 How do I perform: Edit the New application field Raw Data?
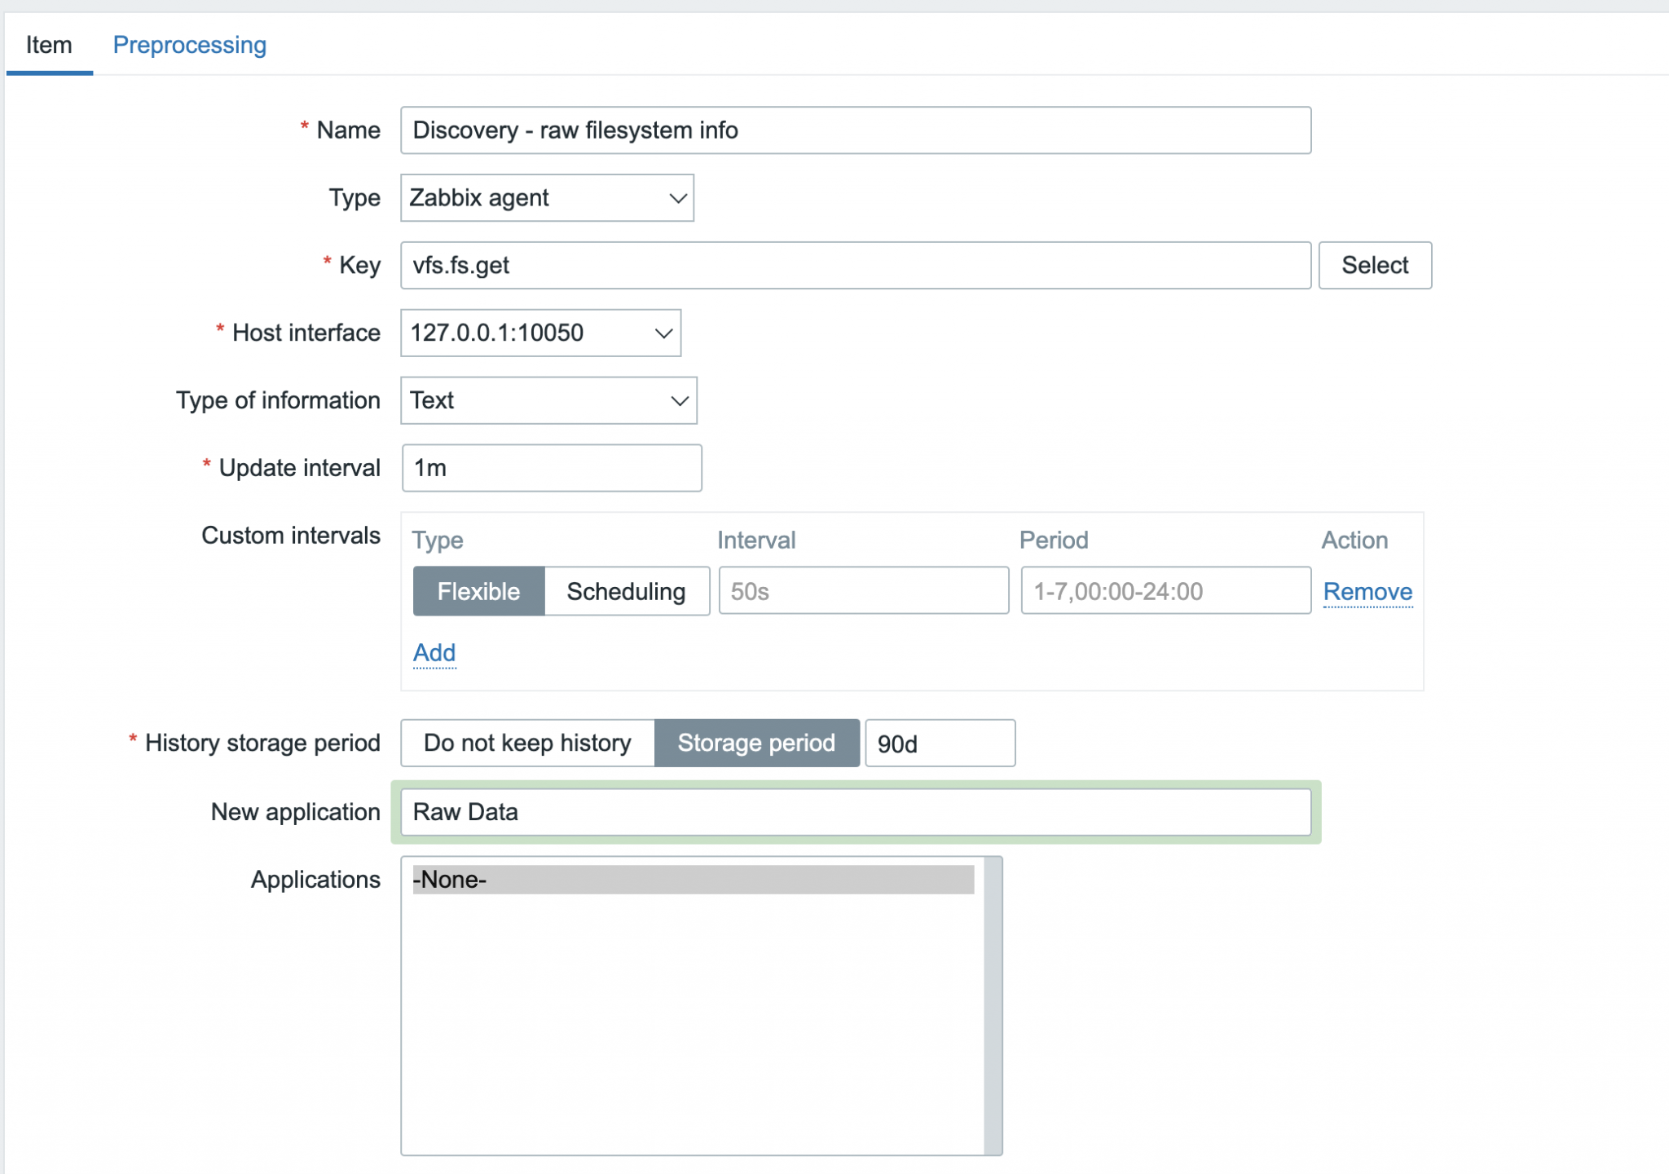click(855, 812)
